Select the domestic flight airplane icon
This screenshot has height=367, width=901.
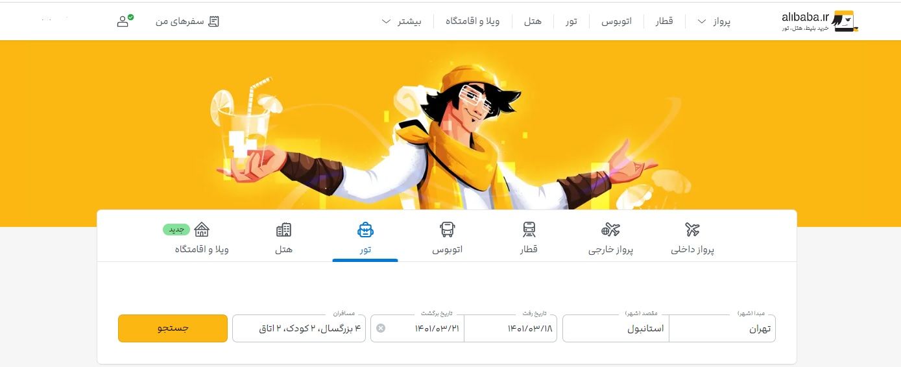pos(692,230)
